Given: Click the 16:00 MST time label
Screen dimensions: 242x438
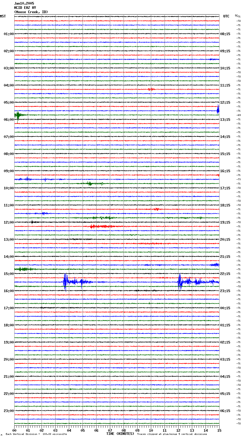Looking at the screenshot, I should tap(9, 291).
